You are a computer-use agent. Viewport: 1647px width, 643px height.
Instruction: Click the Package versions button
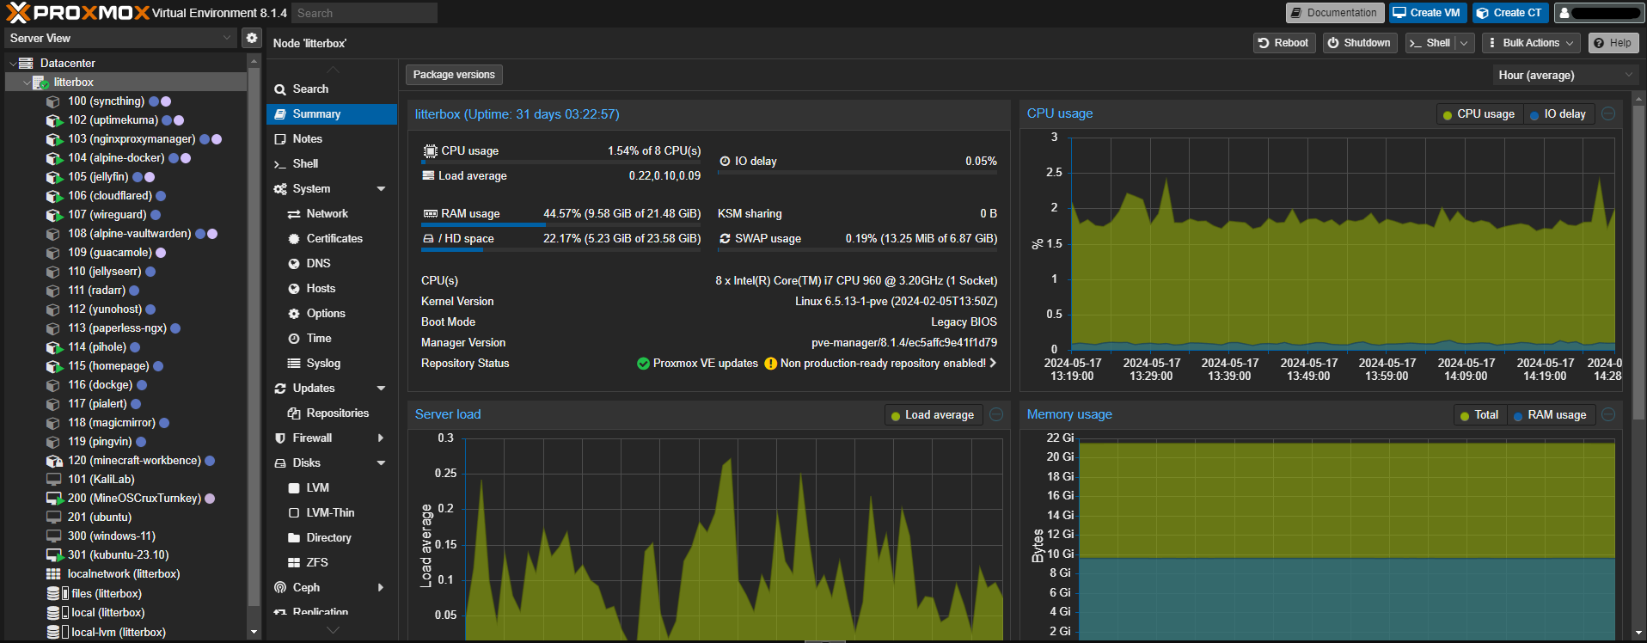(454, 75)
